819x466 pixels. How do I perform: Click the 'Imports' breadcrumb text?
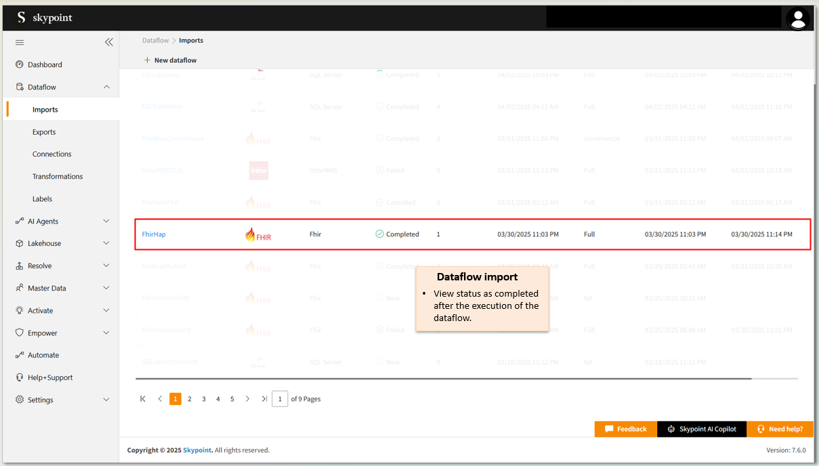coord(191,41)
